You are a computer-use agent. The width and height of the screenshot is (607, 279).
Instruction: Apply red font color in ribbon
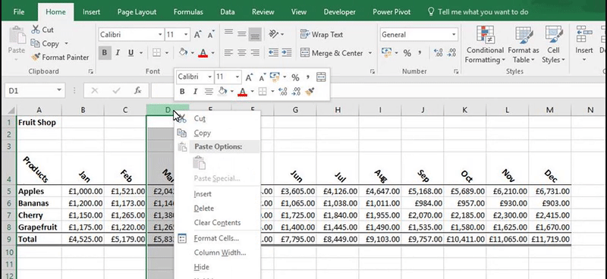click(203, 52)
